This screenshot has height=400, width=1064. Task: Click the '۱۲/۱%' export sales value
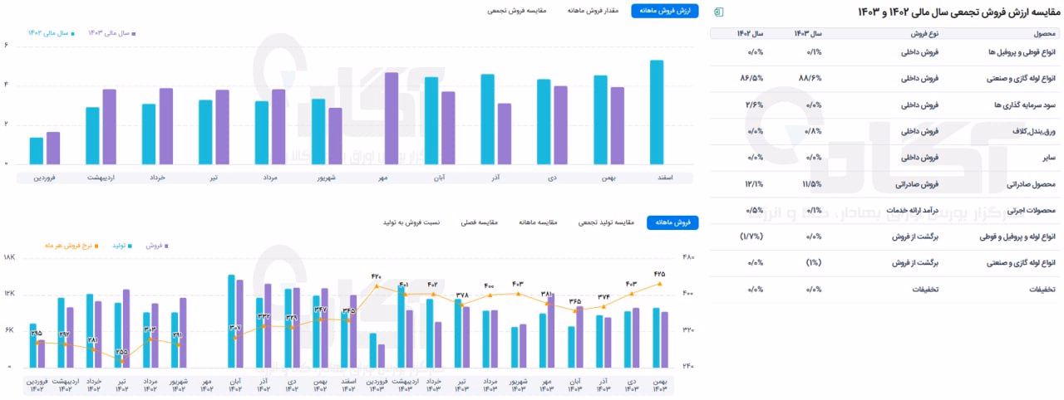[753, 184]
